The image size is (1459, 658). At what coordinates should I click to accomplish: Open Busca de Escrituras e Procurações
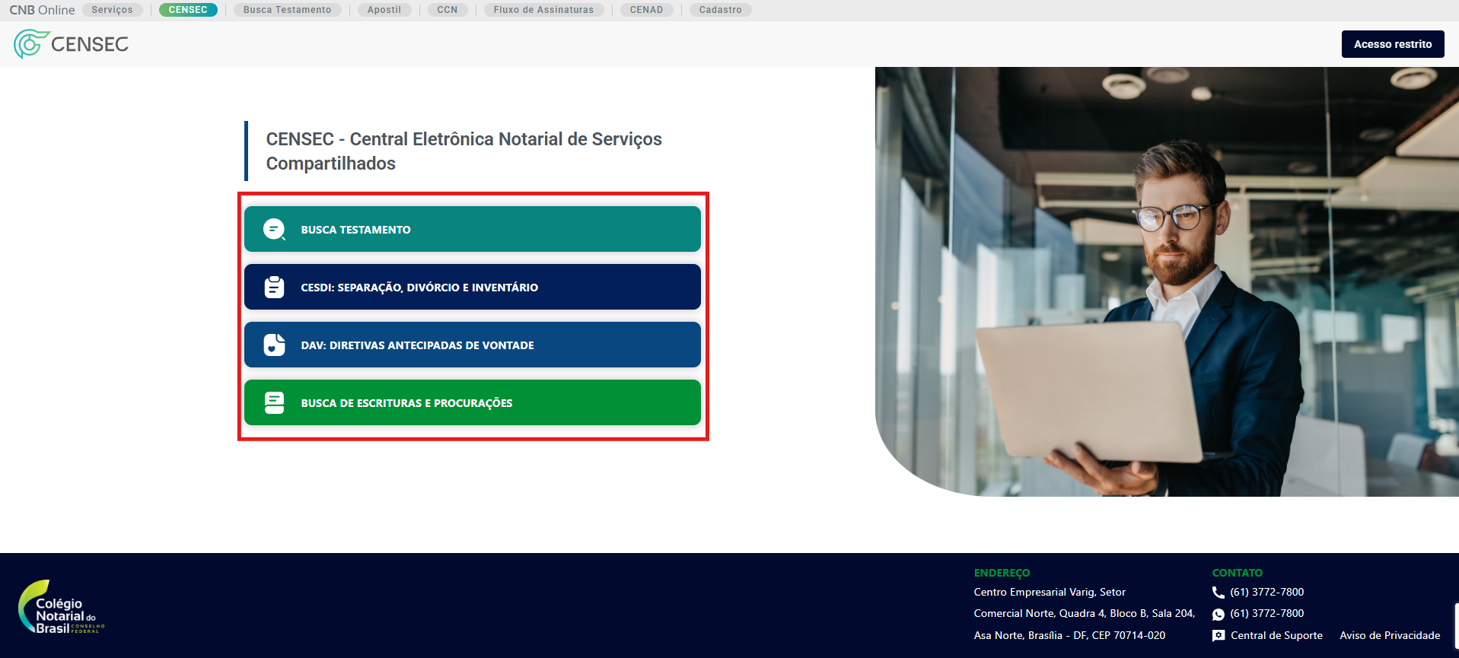[472, 402]
